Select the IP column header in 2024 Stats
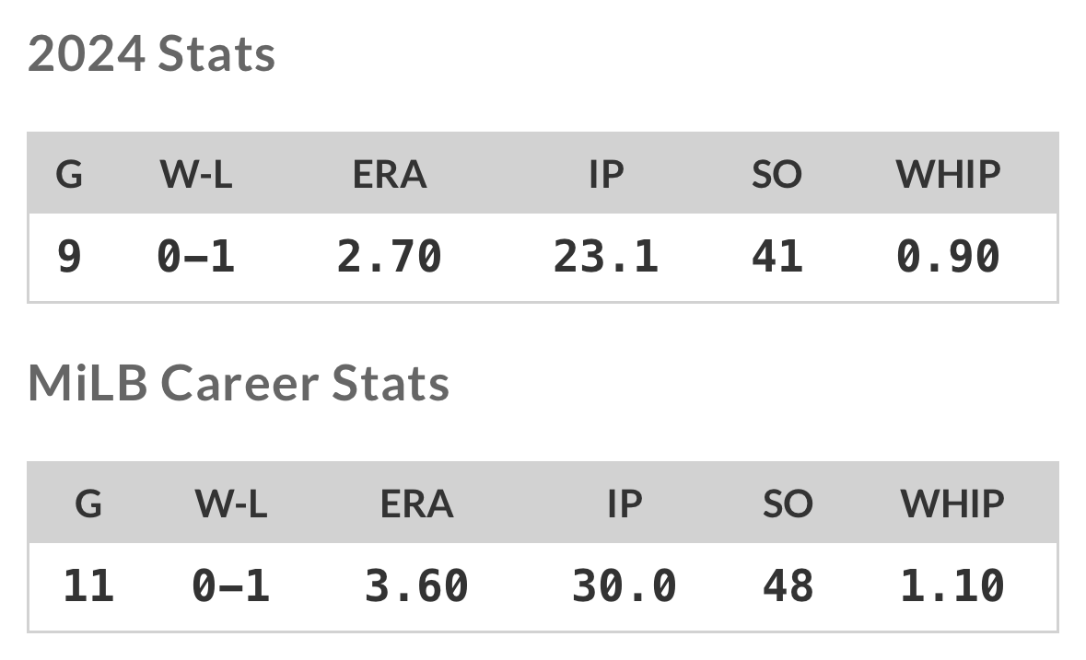 606,174
